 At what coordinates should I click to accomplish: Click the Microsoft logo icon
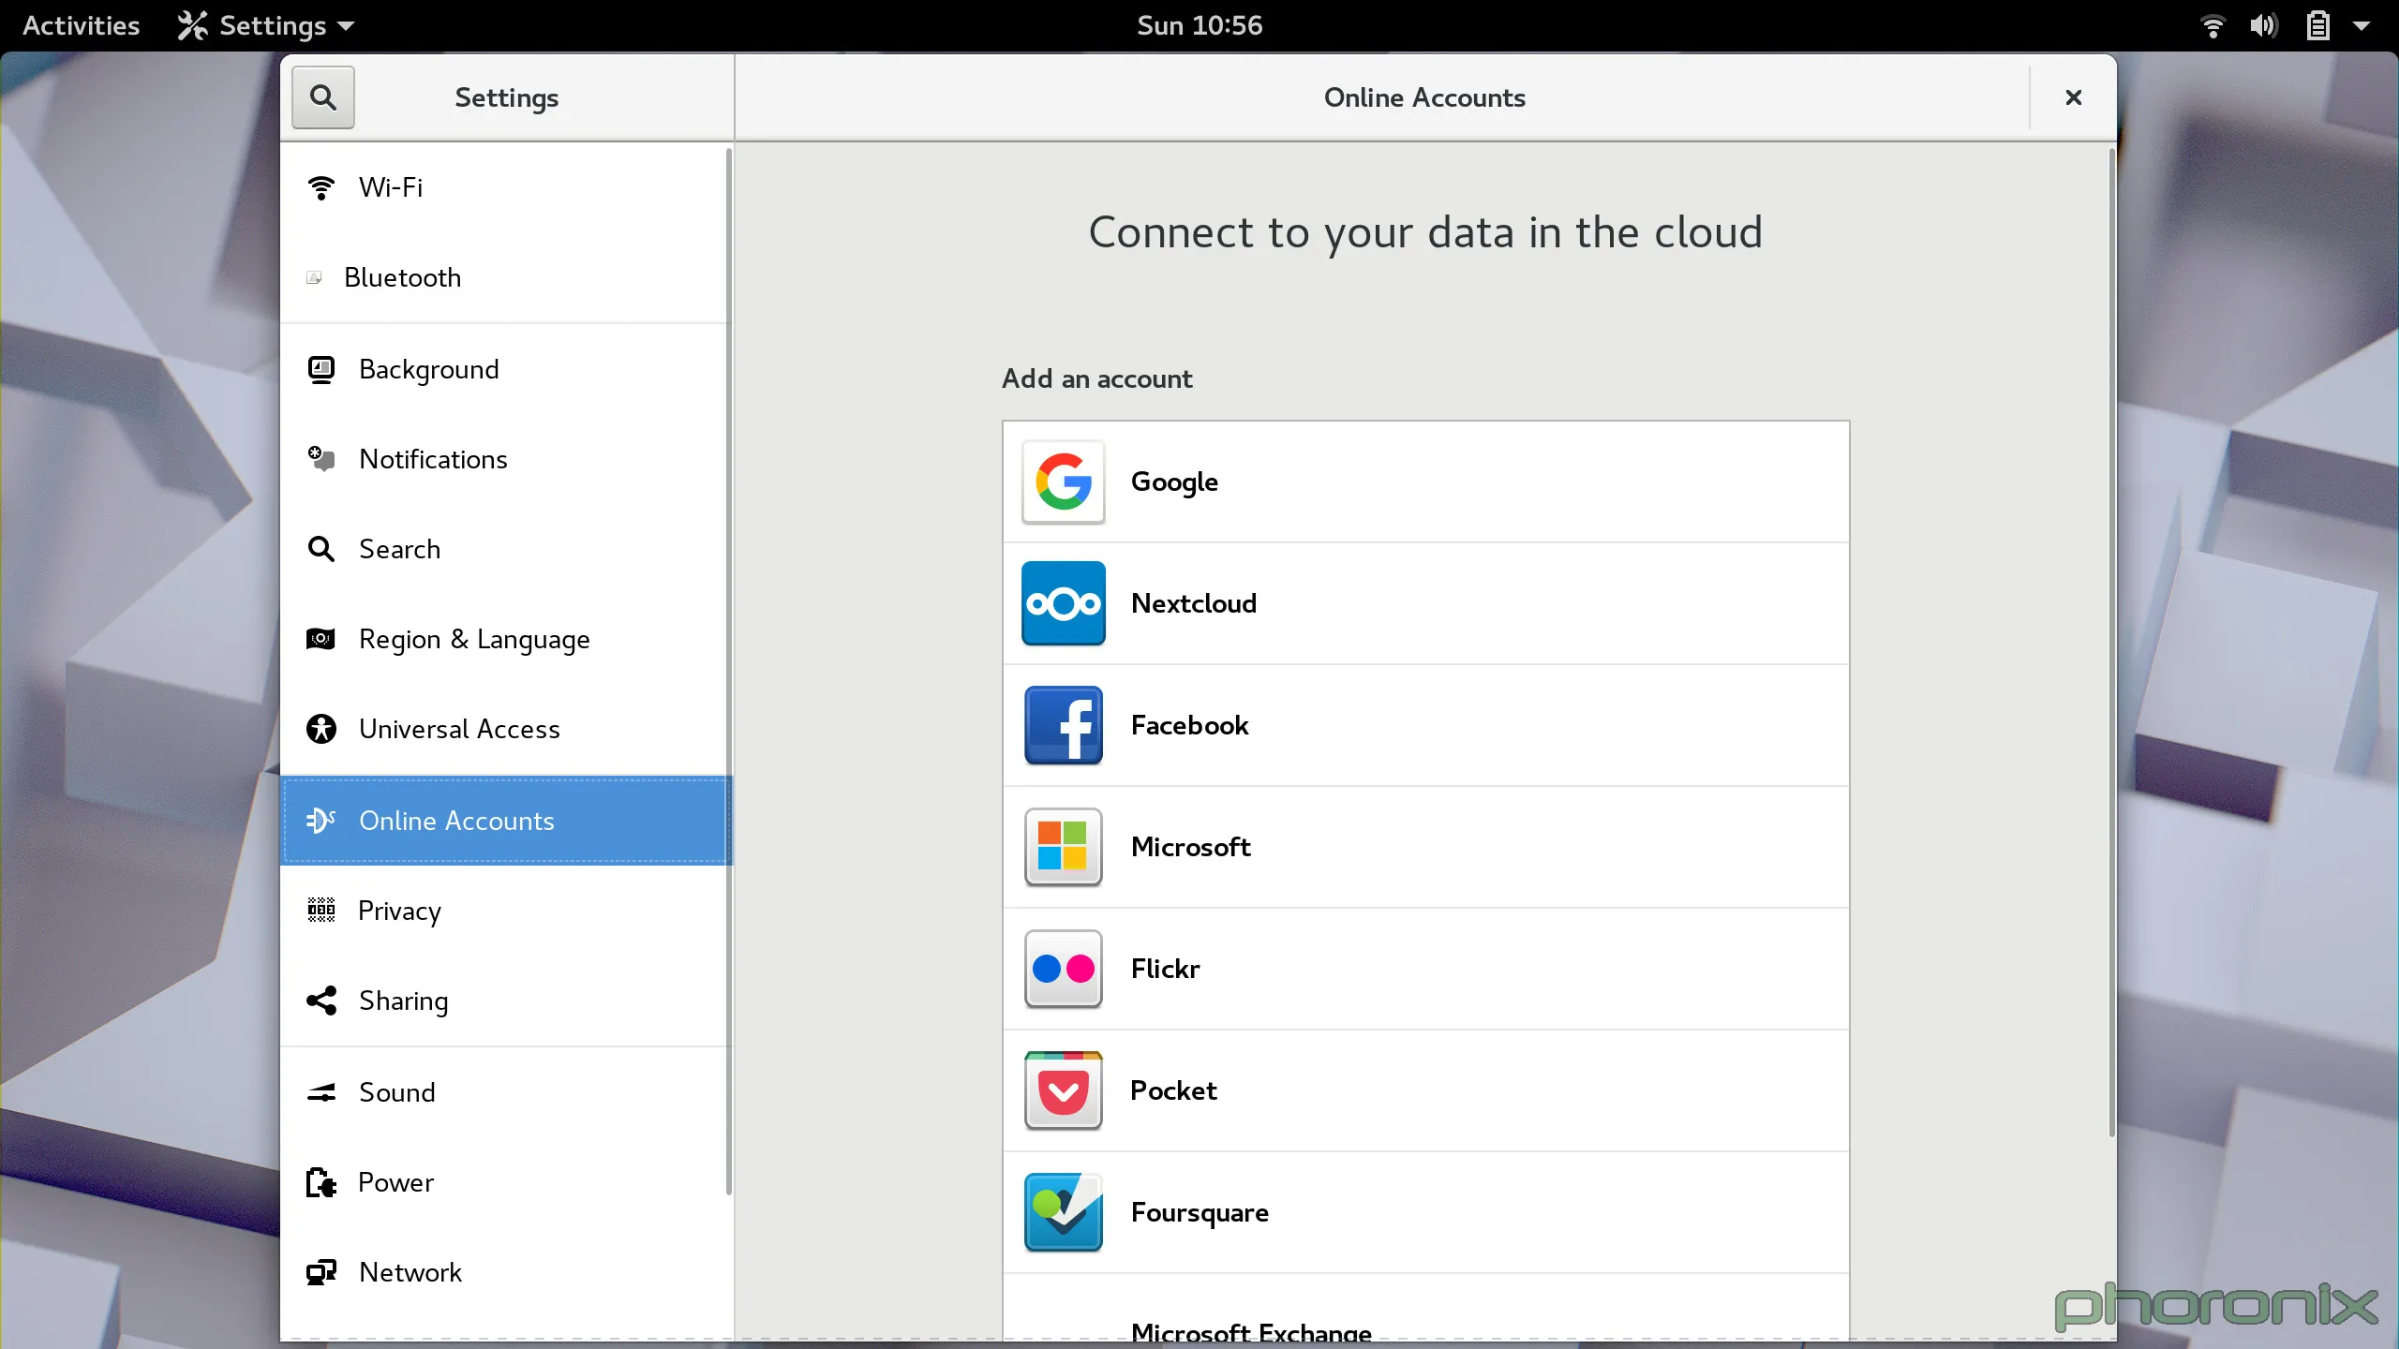click(x=1064, y=847)
